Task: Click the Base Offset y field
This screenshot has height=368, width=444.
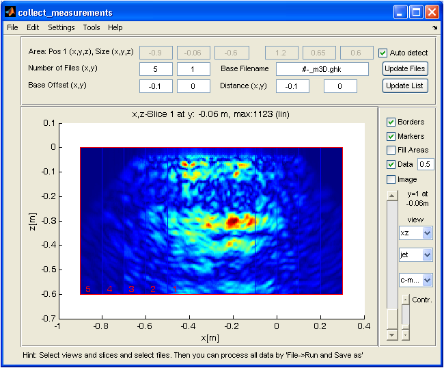Action: click(x=193, y=86)
